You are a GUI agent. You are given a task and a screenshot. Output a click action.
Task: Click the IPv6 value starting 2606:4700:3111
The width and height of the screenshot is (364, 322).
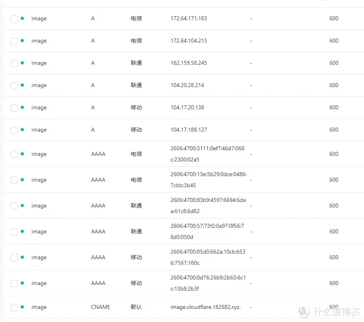click(207, 154)
